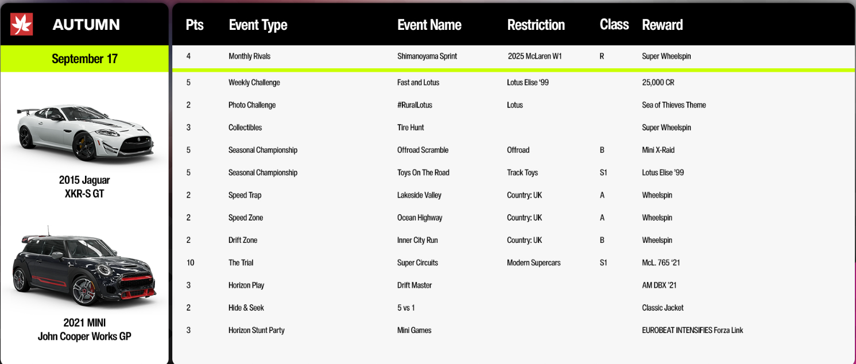Screen dimensions: 856x364
Task: Select the Weekly Challenge event row
Action: 514,83
